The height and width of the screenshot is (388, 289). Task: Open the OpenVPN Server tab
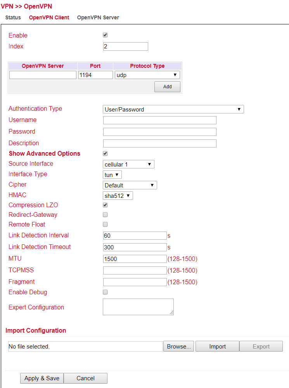pyautogui.click(x=98, y=17)
